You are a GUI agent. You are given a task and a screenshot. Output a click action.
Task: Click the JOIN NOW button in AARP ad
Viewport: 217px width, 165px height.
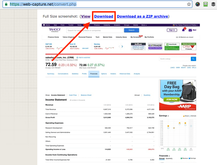pos(172,99)
